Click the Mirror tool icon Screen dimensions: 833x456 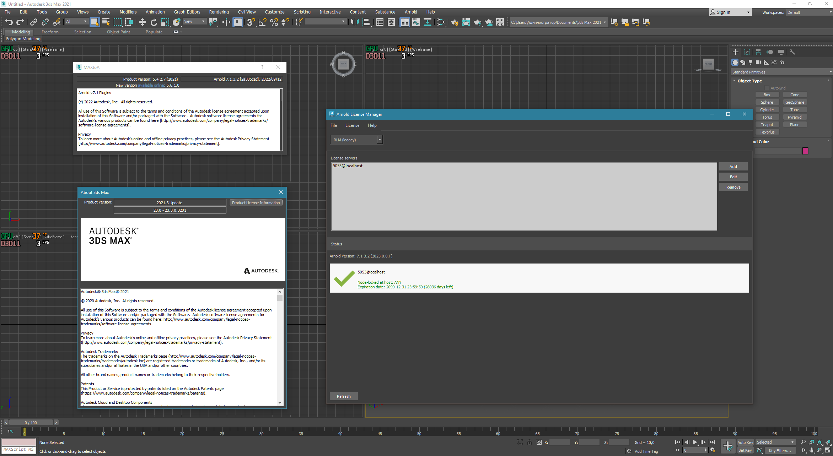click(x=355, y=22)
